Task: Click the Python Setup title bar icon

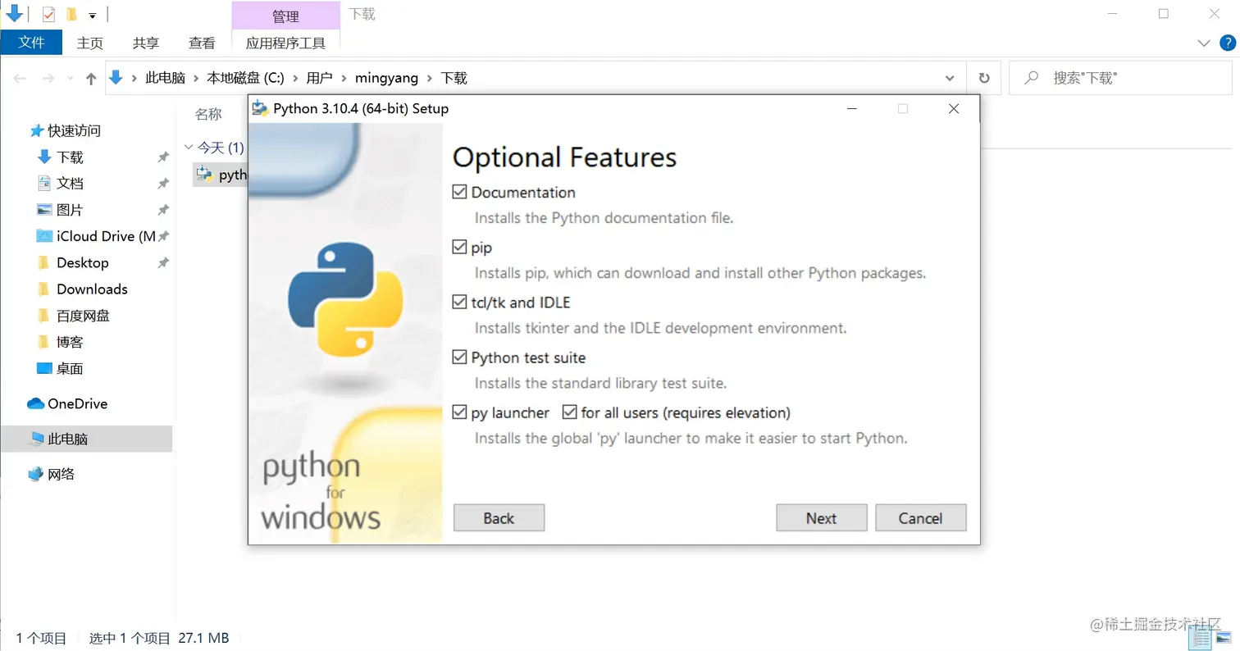Action: pos(260,108)
